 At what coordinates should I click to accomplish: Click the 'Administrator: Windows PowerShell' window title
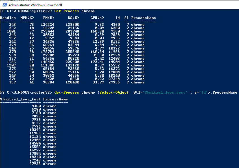35,5
